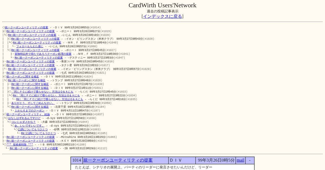Open あ、いいですいいです。 post

(x=30, y=126)
